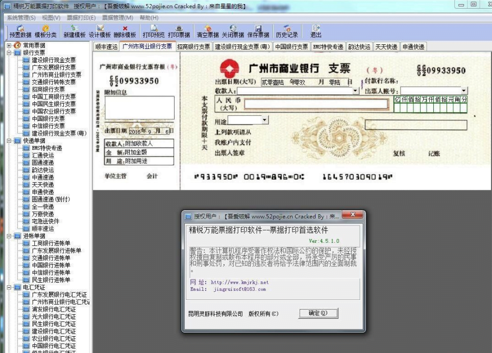Viewport: 492px width, 353px height.
Task: Switch to the EMS特快专递 tab
Action: pyautogui.click(x=328, y=47)
